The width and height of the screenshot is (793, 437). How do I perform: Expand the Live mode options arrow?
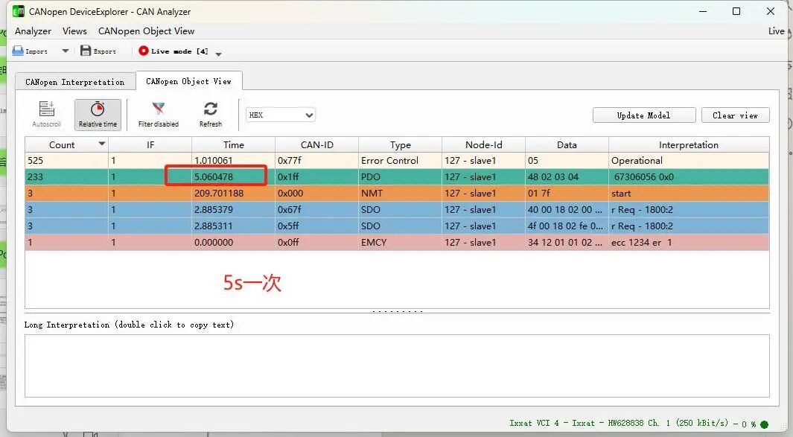218,54
